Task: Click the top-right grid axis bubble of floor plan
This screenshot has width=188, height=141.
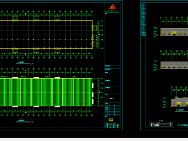Action: coord(92,11)
